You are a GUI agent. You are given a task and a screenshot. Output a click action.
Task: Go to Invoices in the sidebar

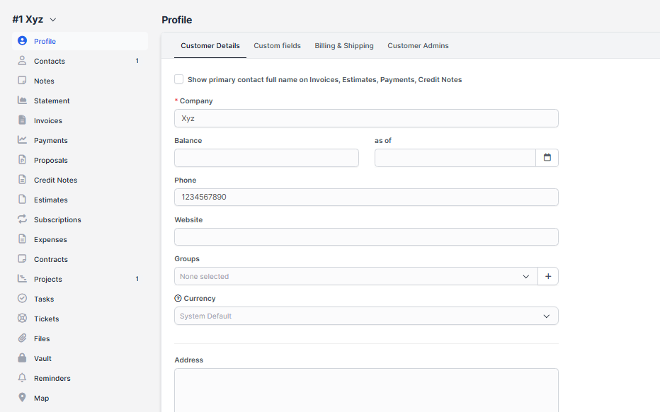click(x=47, y=120)
